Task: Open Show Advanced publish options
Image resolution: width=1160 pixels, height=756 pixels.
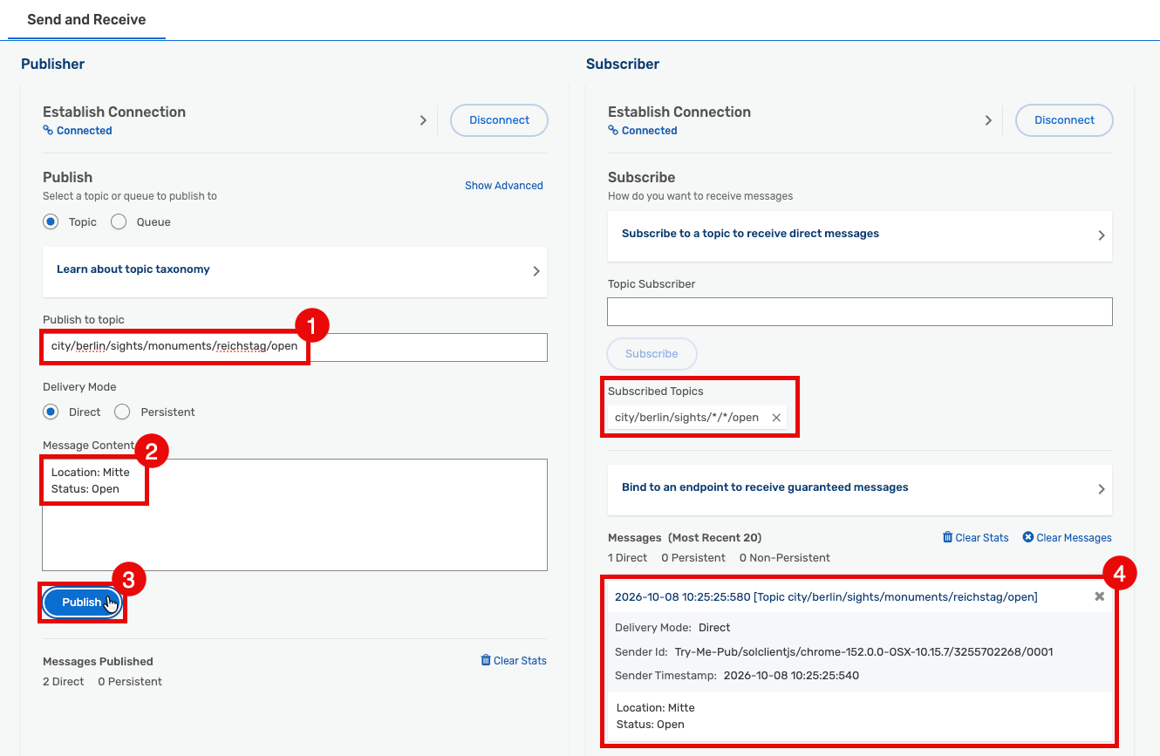Action: point(504,186)
